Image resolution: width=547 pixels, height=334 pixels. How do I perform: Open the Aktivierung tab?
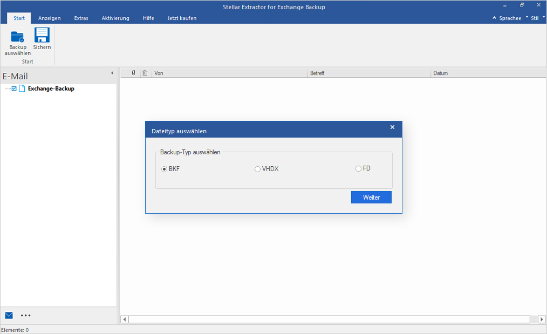(x=115, y=18)
